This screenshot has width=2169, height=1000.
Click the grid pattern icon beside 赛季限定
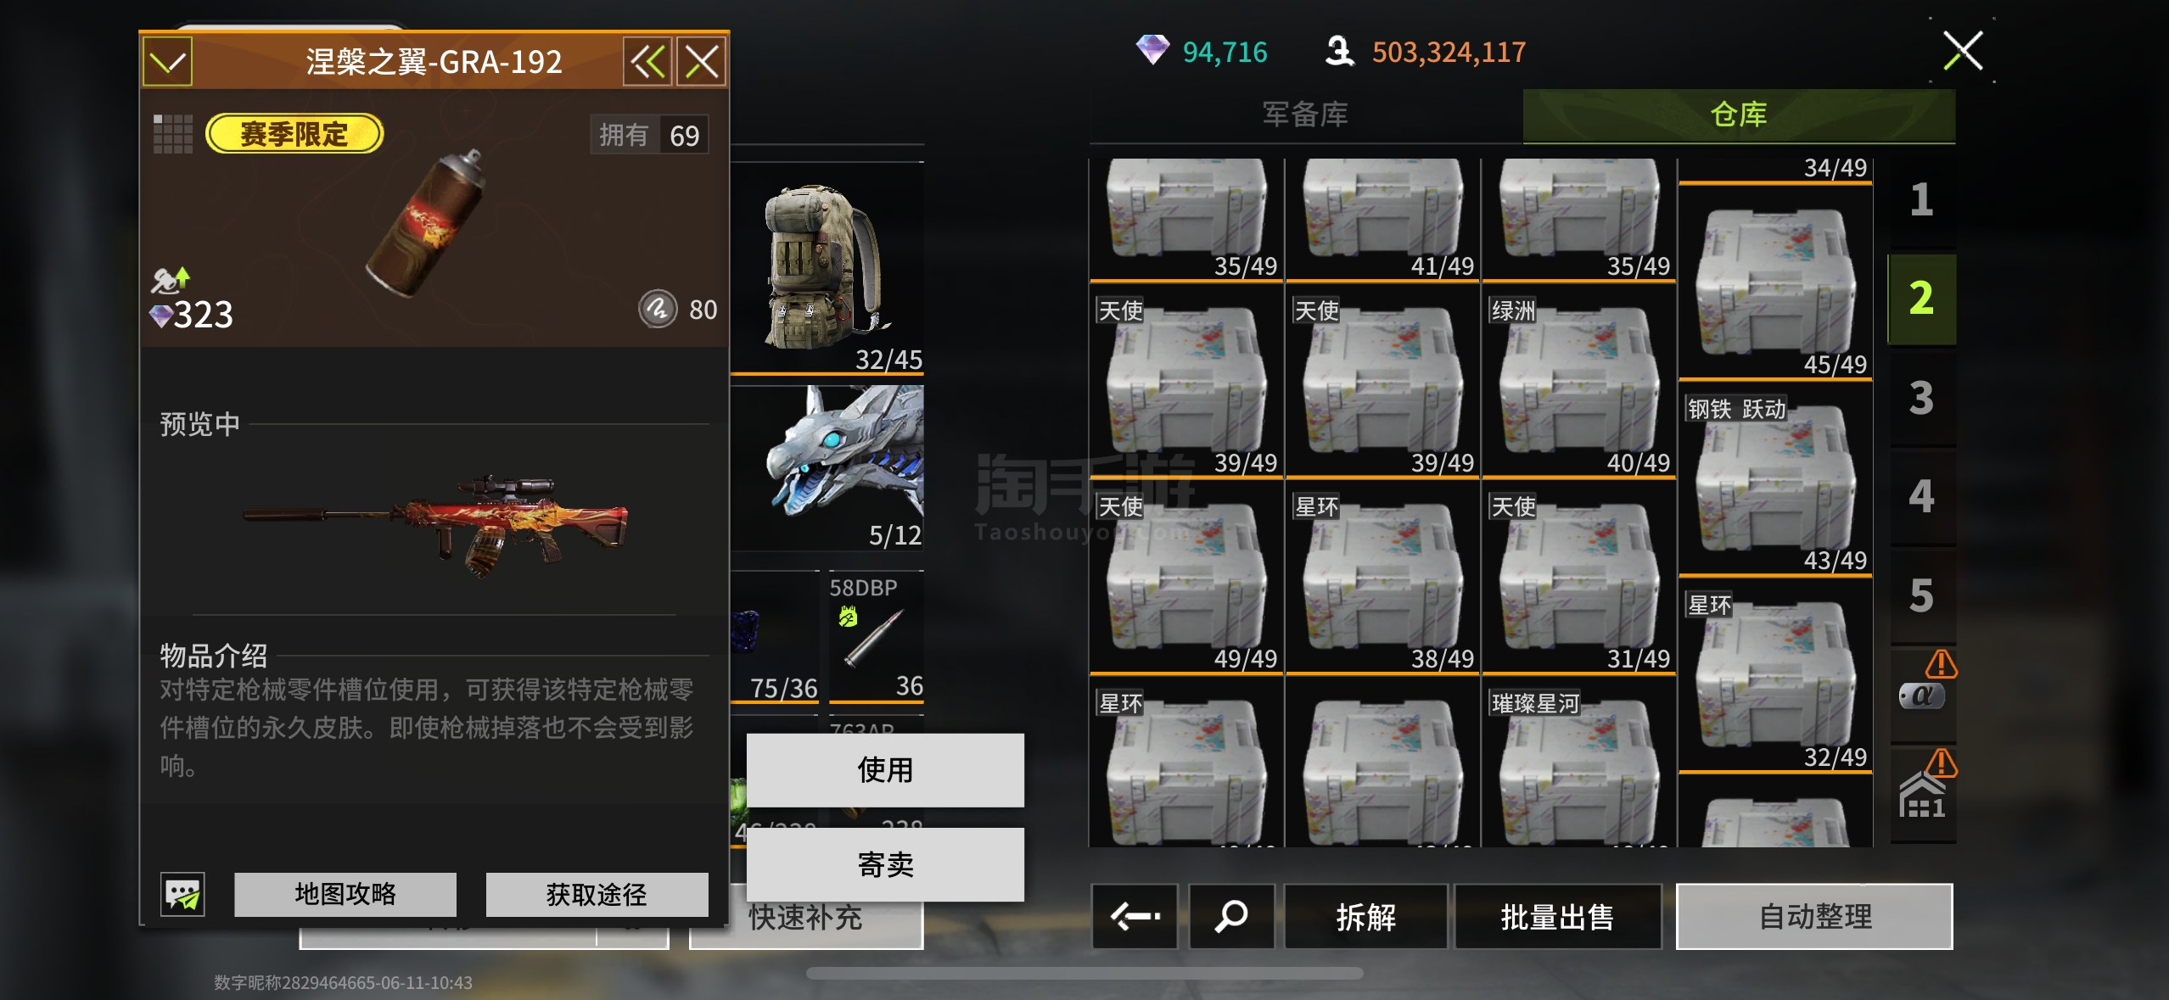pos(172,134)
